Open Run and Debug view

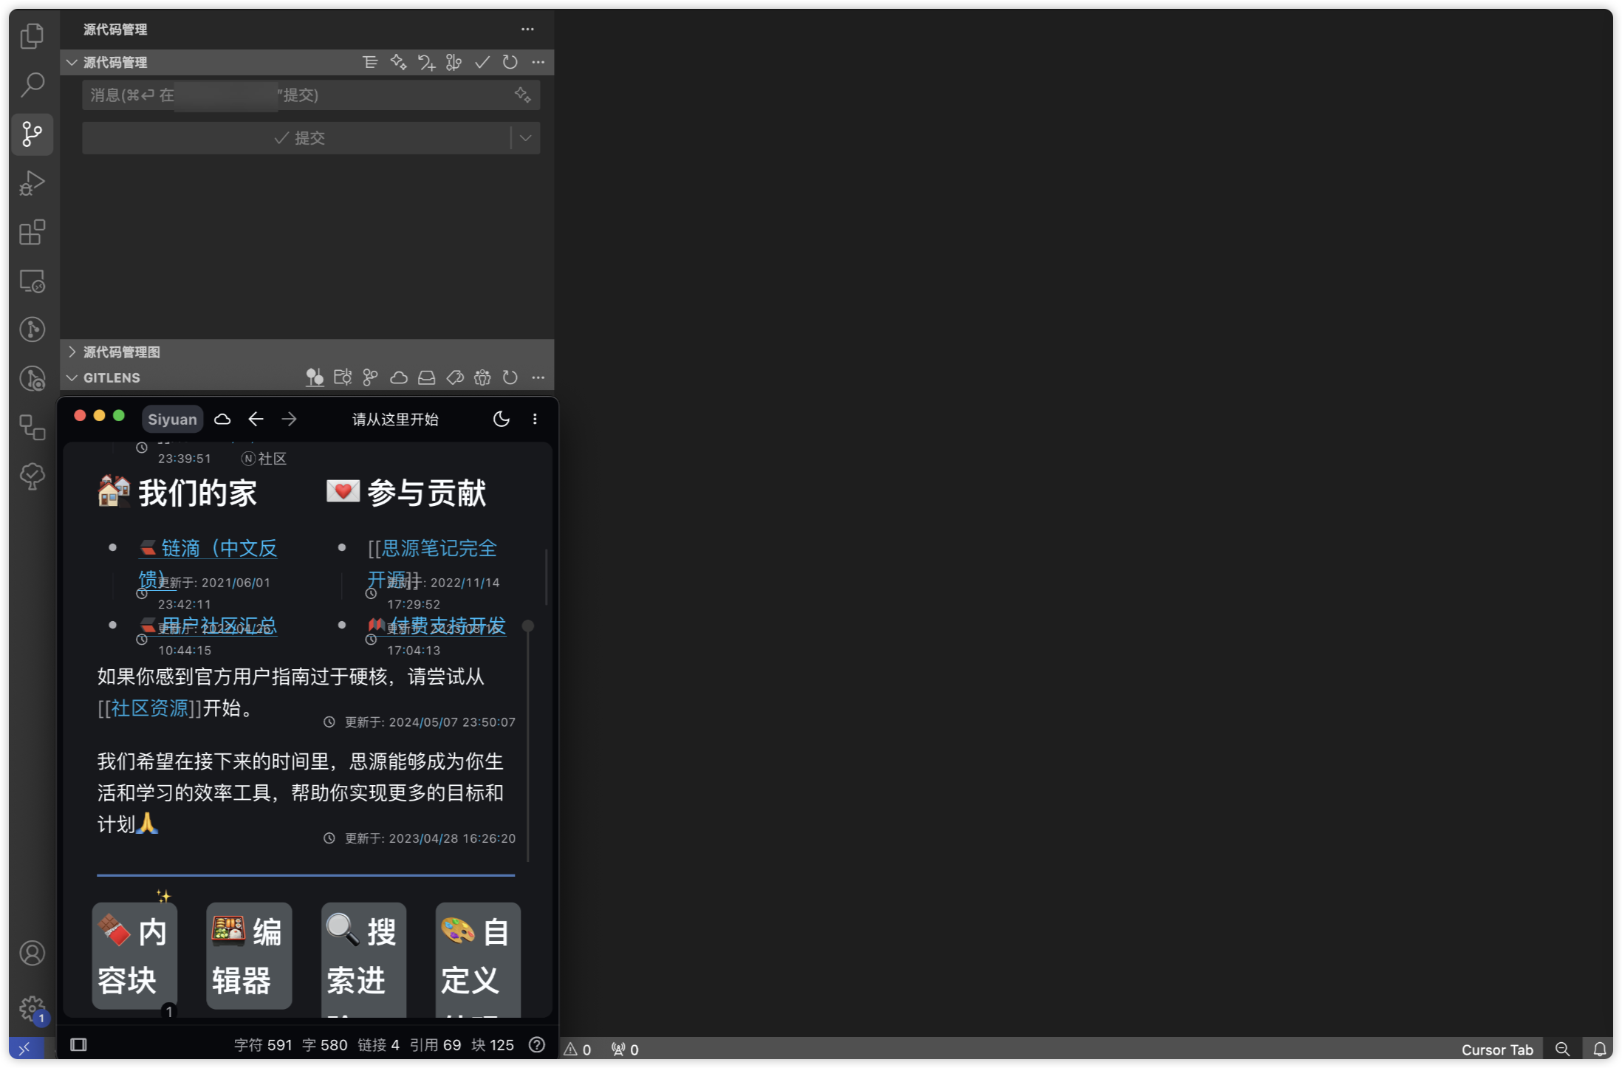point(32,182)
